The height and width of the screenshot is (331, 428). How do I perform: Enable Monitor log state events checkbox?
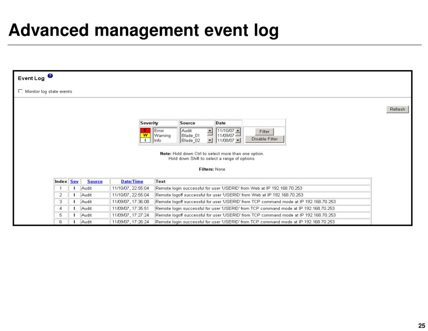click(x=20, y=91)
